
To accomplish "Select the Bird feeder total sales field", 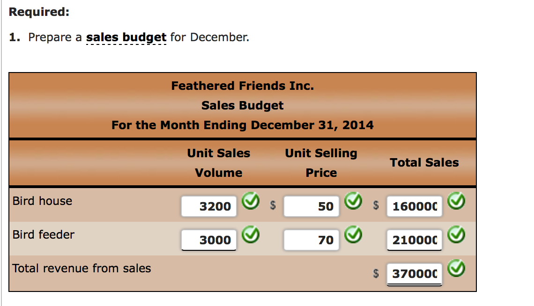I will pyautogui.click(x=415, y=240).
